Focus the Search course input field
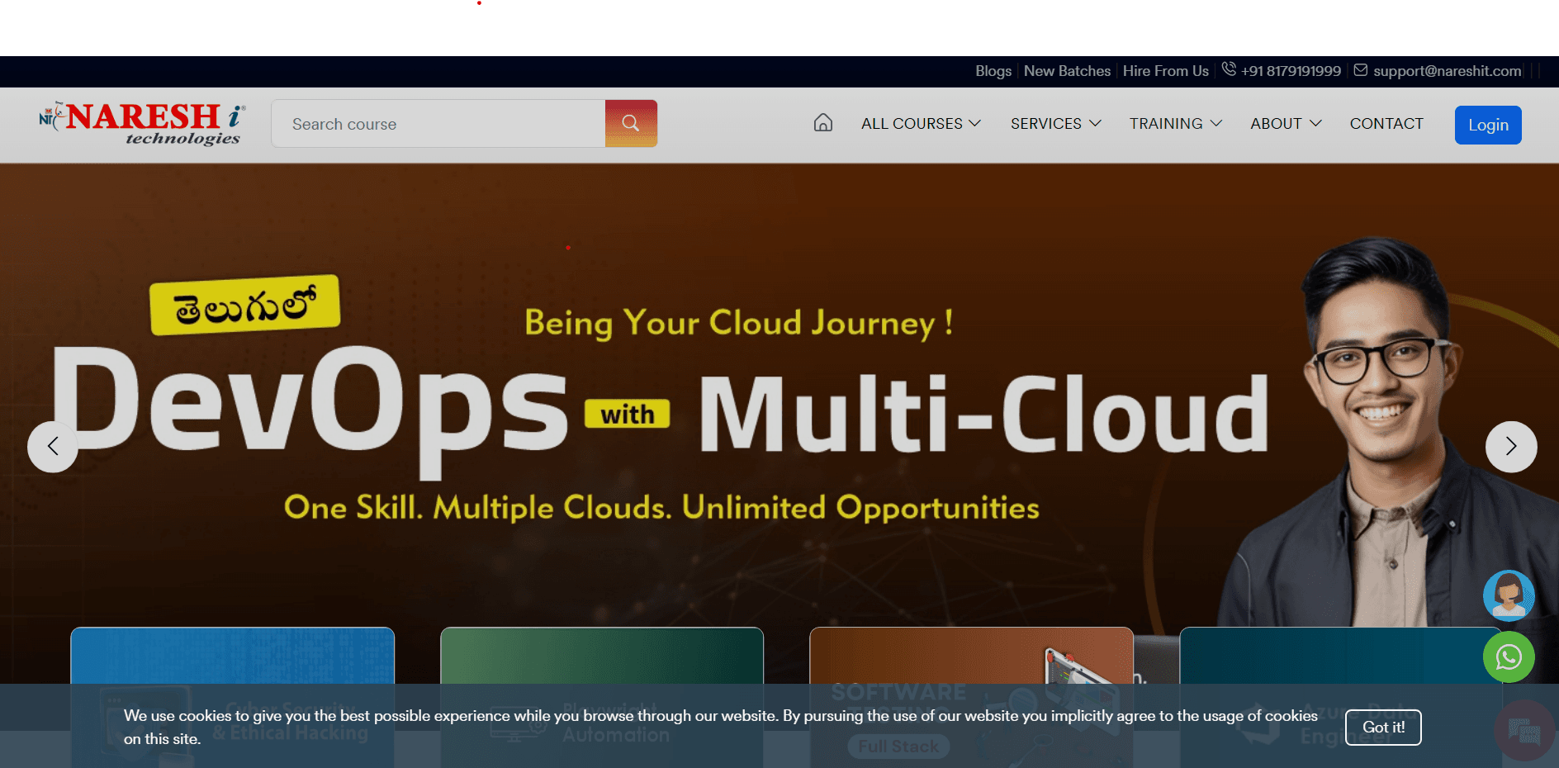The width and height of the screenshot is (1559, 768). 438,124
